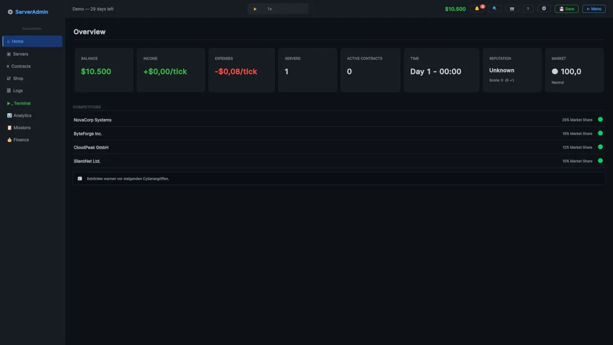Open settings via the gear icon
This screenshot has height=345, width=613.
tap(544, 9)
